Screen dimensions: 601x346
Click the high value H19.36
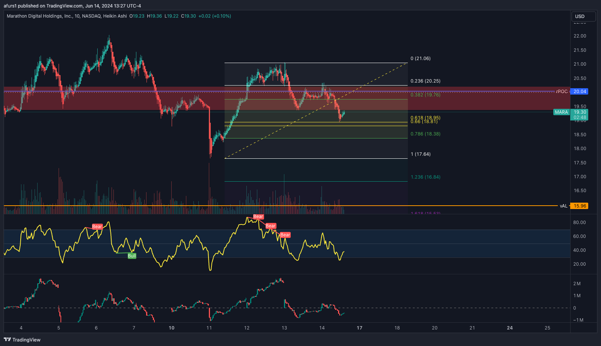pos(154,16)
